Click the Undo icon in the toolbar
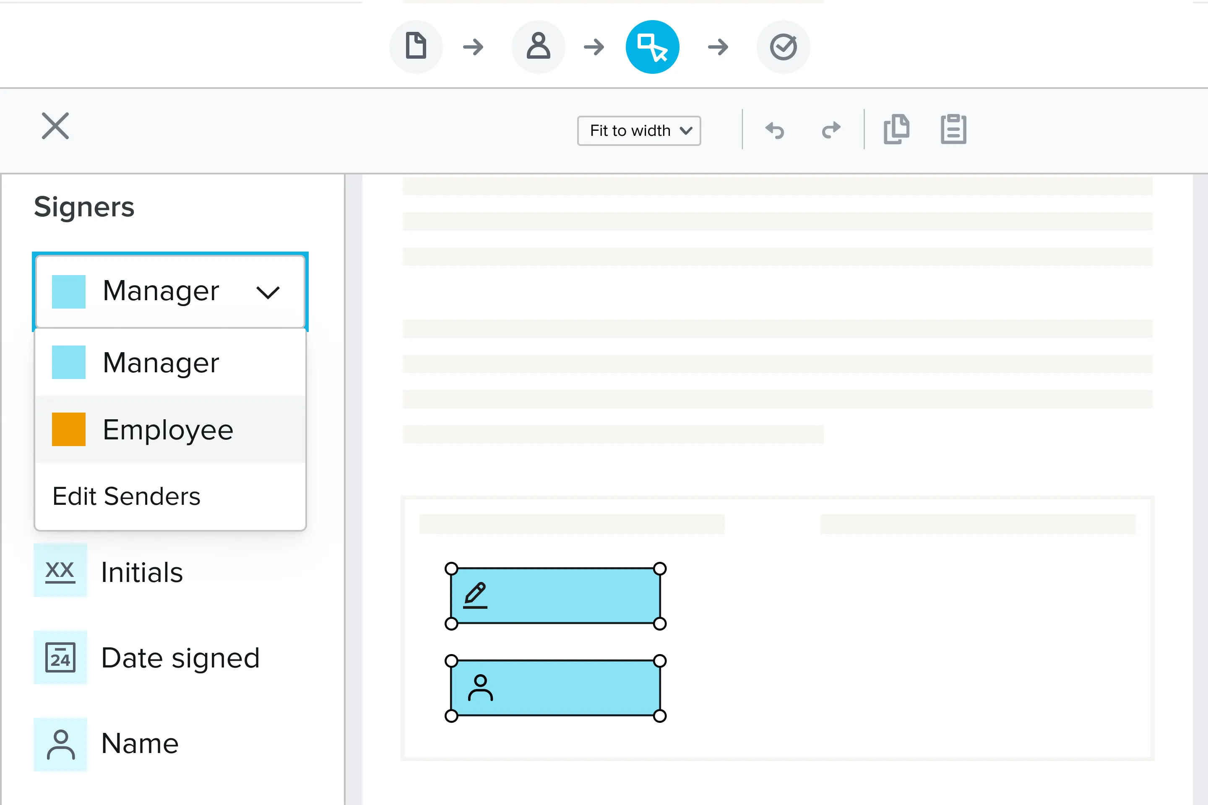 pos(775,130)
